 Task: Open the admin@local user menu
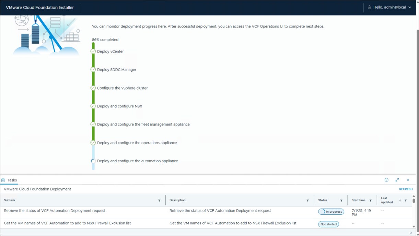click(x=389, y=7)
